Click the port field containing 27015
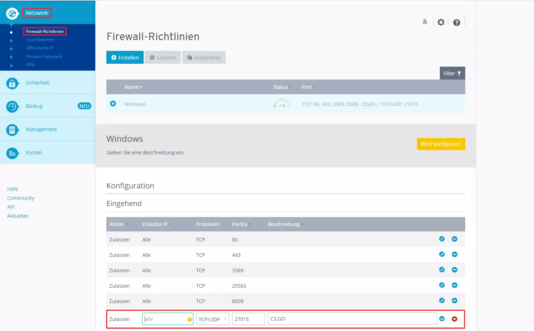This screenshot has height=331, width=534. point(249,319)
